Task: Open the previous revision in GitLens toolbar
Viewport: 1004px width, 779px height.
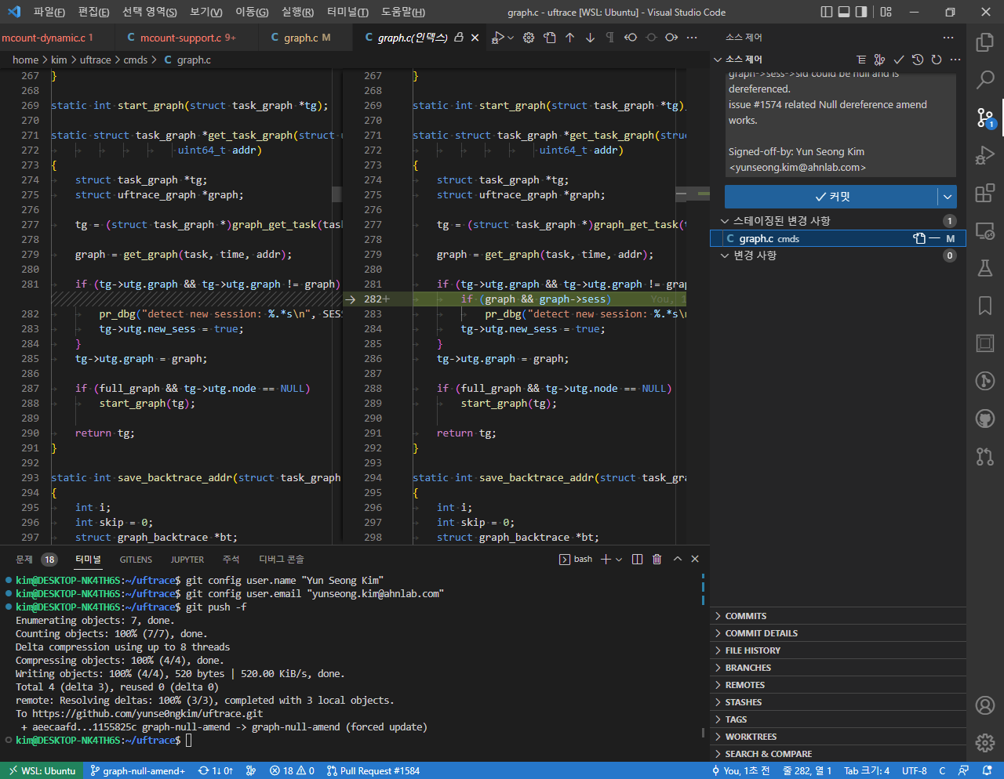Action: click(631, 38)
